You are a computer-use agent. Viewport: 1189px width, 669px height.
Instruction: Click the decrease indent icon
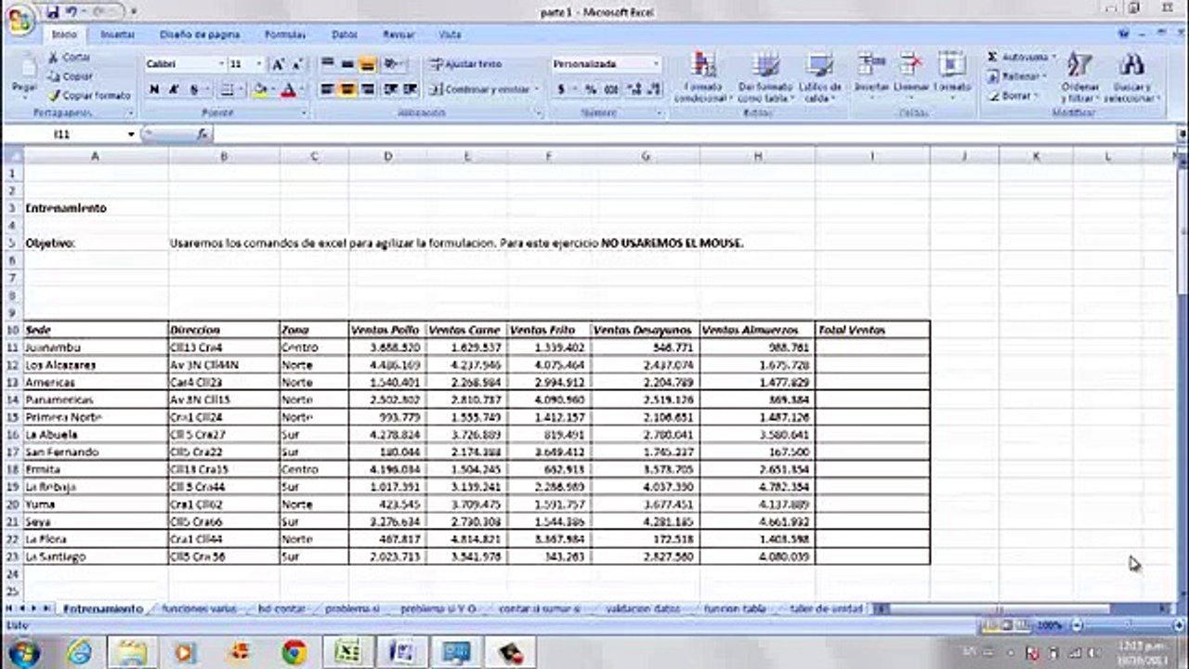(389, 89)
